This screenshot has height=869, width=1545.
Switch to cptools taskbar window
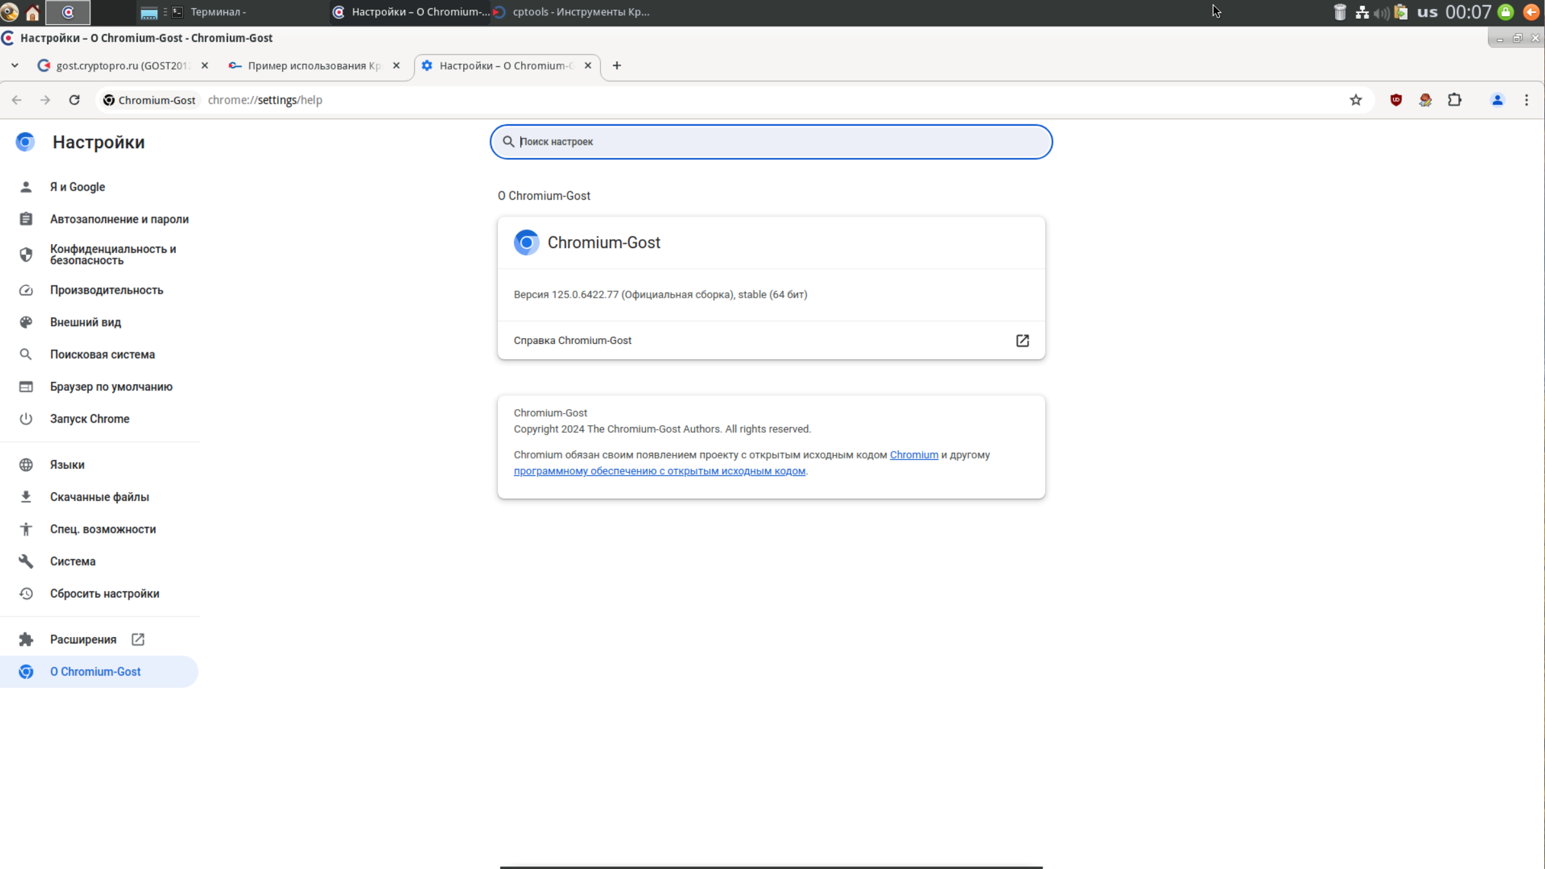click(572, 12)
